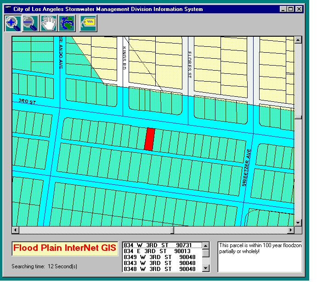Maximize the Stormwater Management window

(x=290, y=9)
